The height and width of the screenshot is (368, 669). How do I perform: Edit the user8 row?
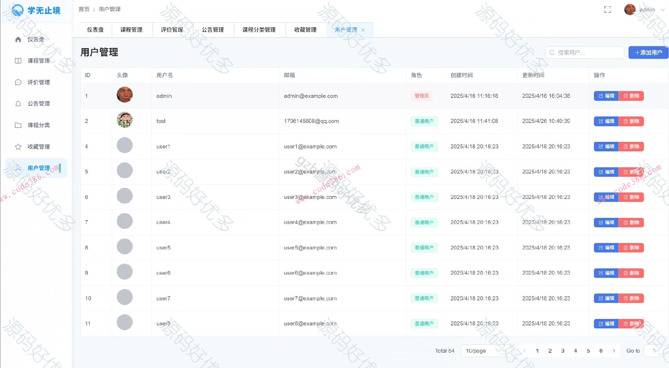tap(606, 323)
